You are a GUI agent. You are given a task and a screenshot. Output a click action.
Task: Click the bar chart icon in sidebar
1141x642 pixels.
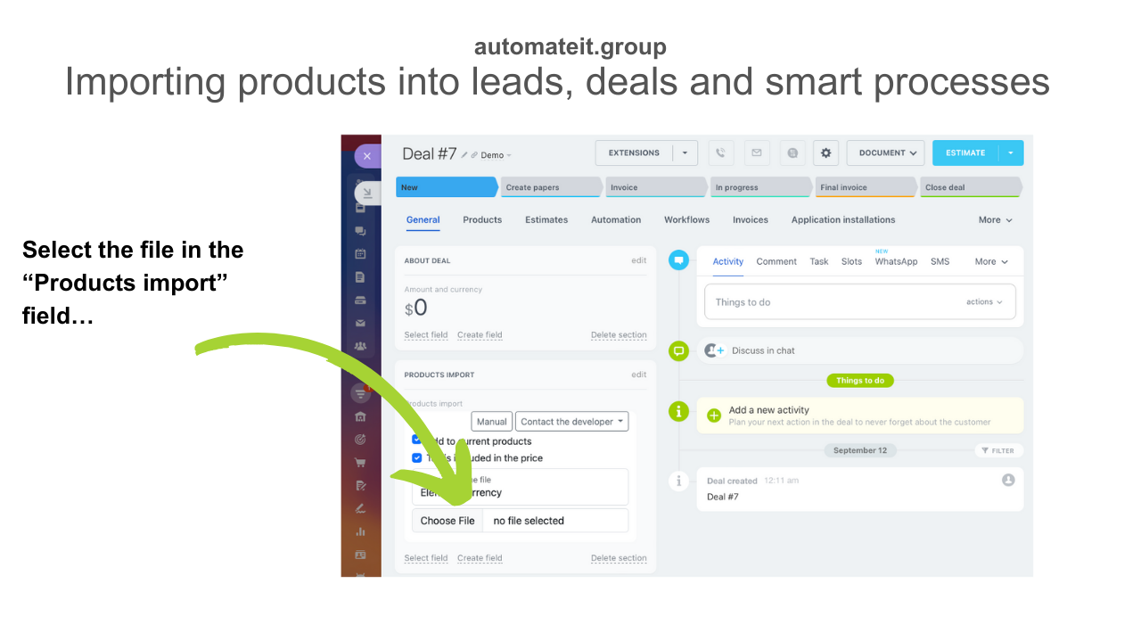[x=360, y=531]
